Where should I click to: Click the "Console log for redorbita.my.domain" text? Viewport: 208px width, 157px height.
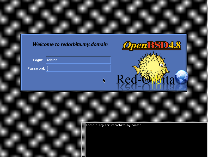coord(114,125)
